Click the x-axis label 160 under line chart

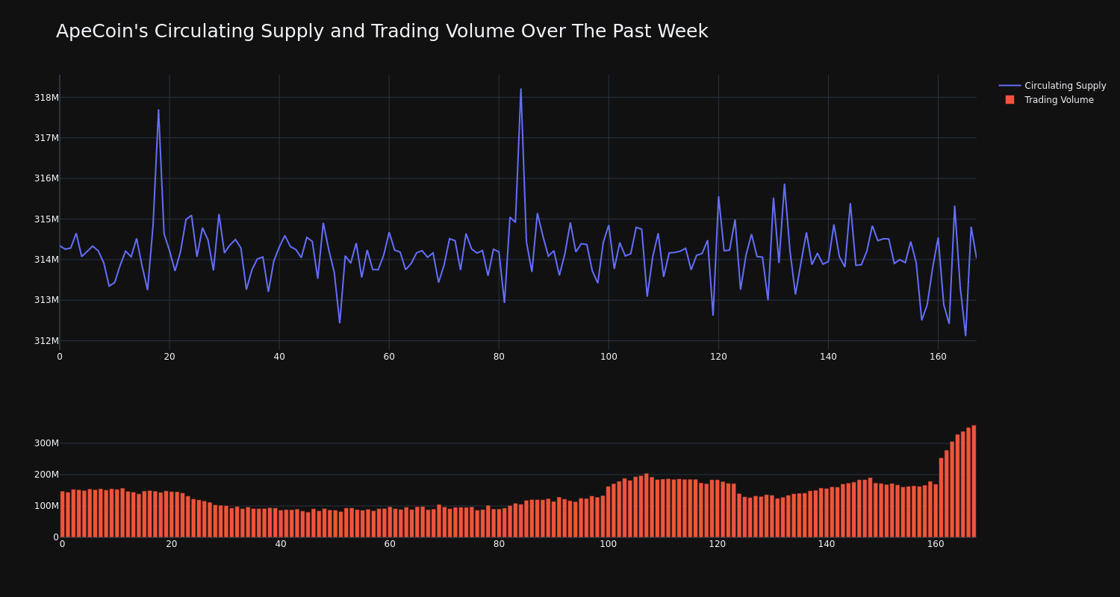pyautogui.click(x=938, y=357)
